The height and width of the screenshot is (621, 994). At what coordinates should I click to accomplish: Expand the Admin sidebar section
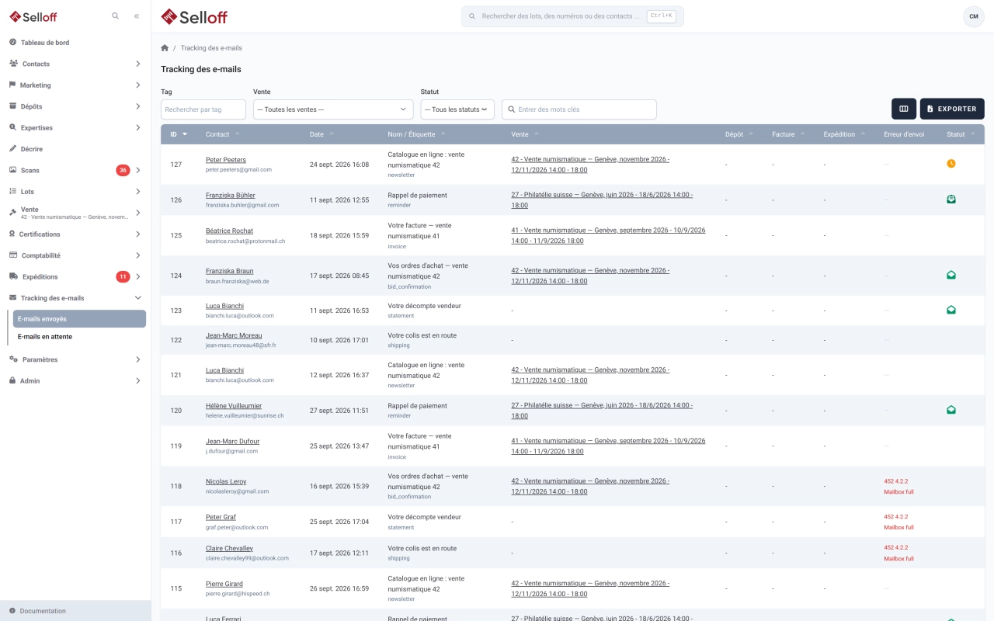pyautogui.click(x=75, y=381)
